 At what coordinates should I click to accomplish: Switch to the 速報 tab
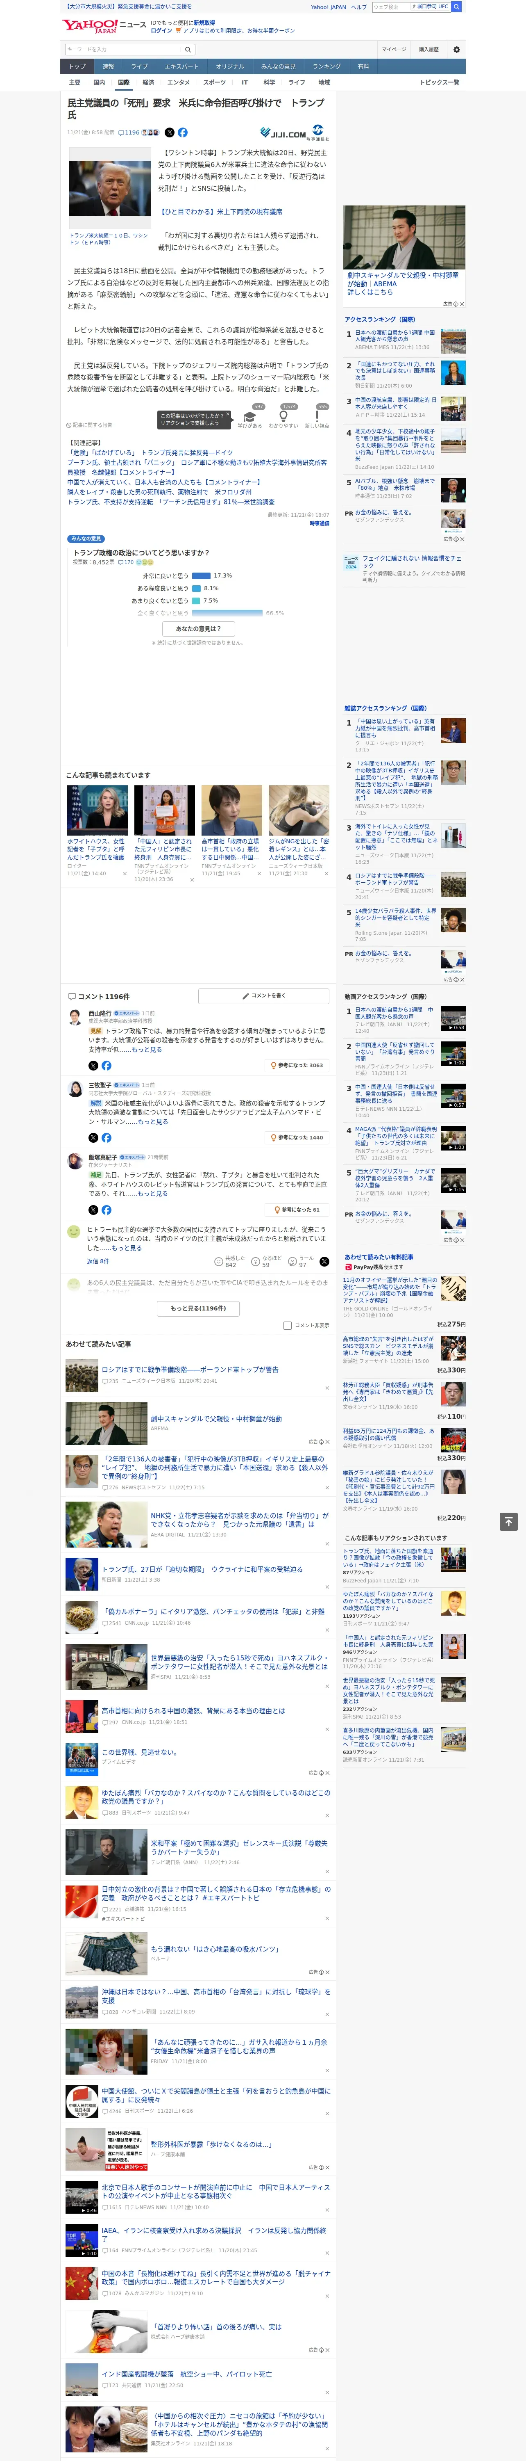point(108,67)
